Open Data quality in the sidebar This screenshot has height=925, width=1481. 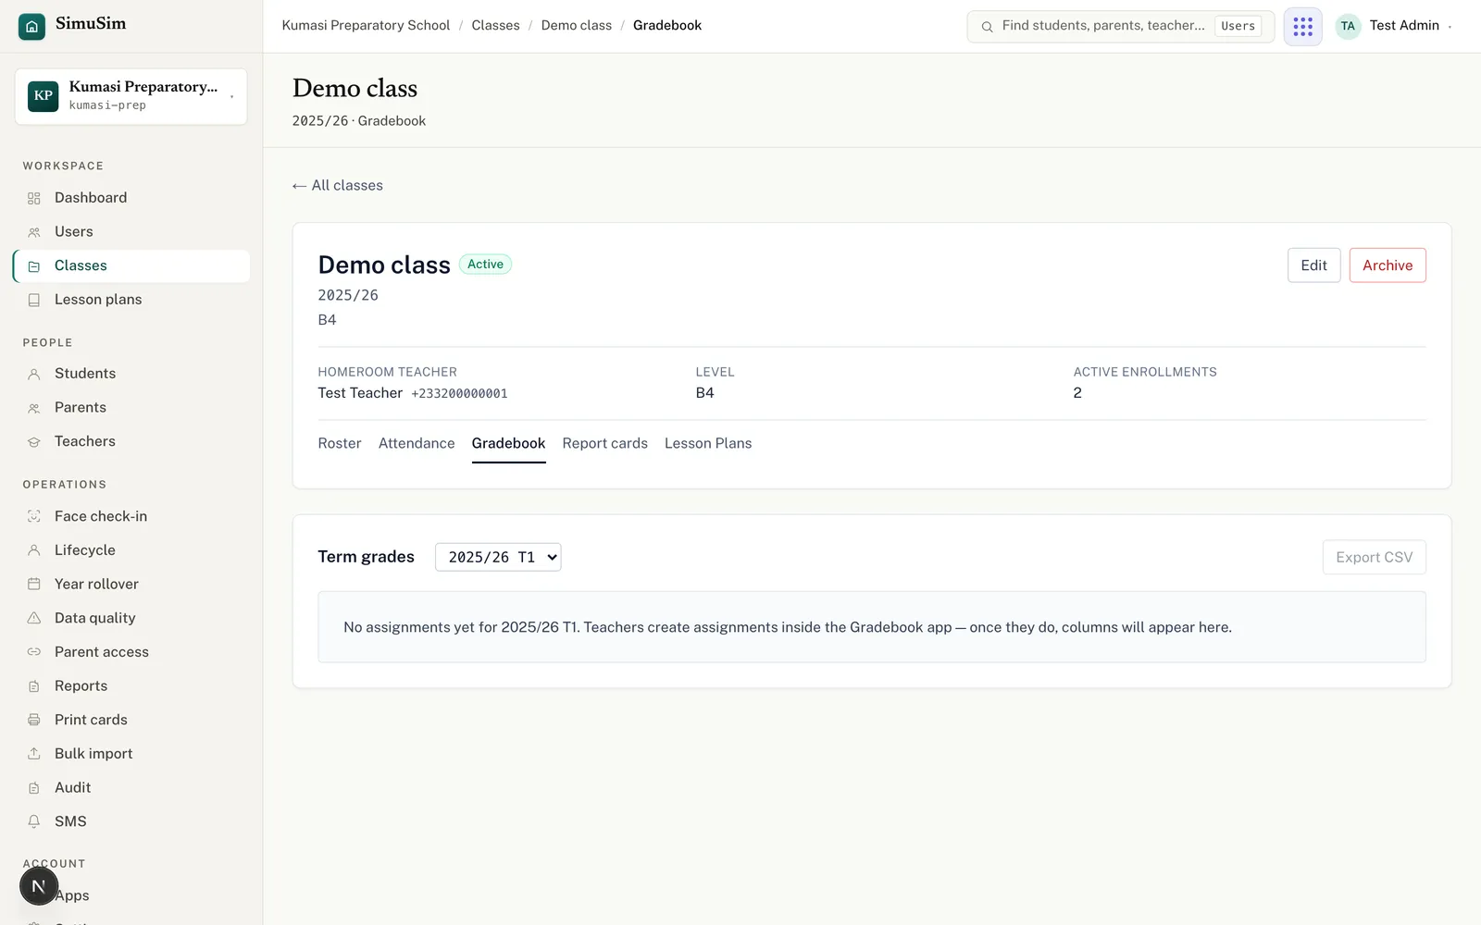[x=131, y=618]
